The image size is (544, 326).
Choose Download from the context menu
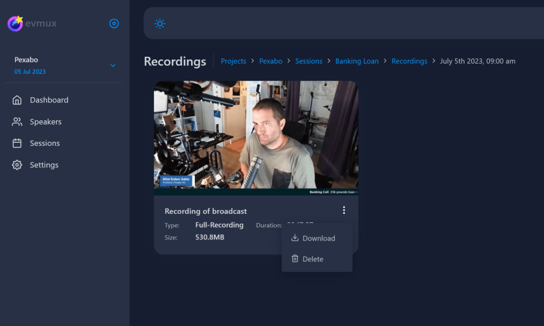(317, 238)
